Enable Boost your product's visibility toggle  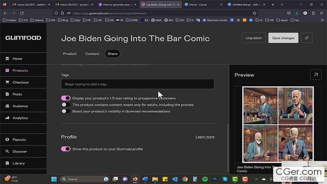[x=66, y=111]
